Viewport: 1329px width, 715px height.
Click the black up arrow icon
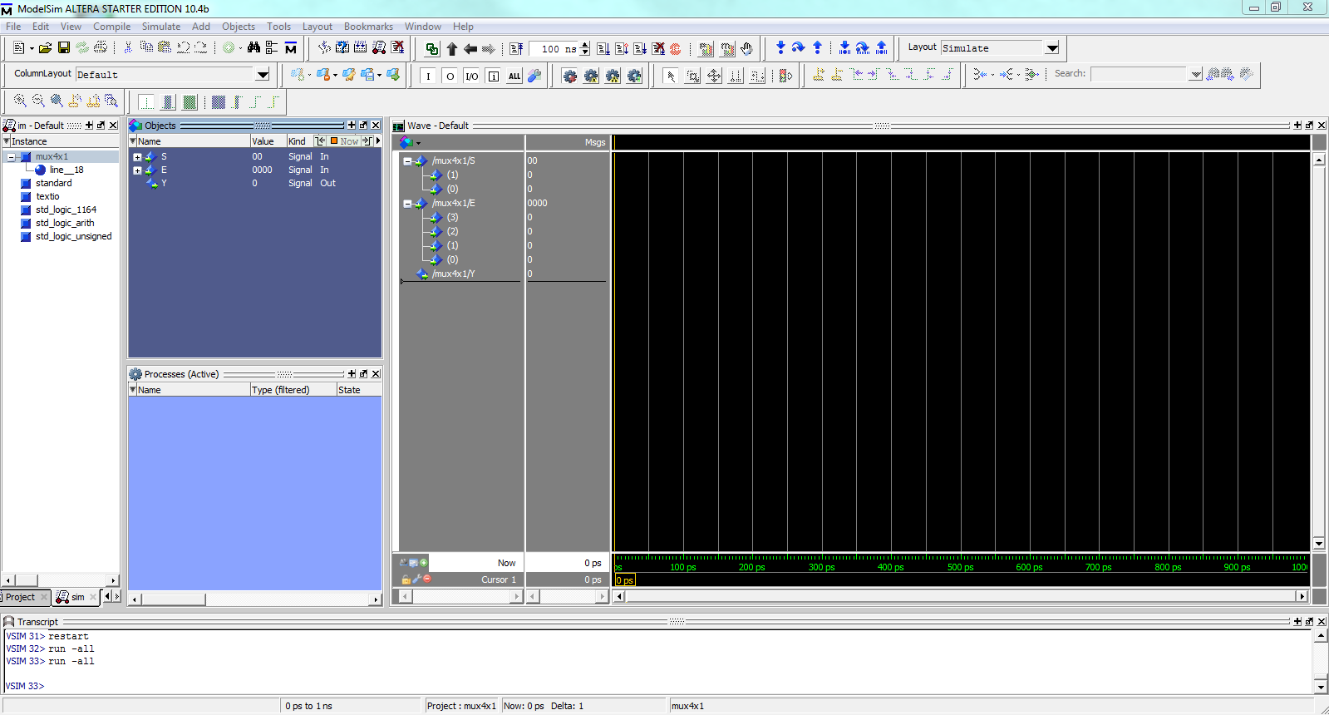point(452,49)
